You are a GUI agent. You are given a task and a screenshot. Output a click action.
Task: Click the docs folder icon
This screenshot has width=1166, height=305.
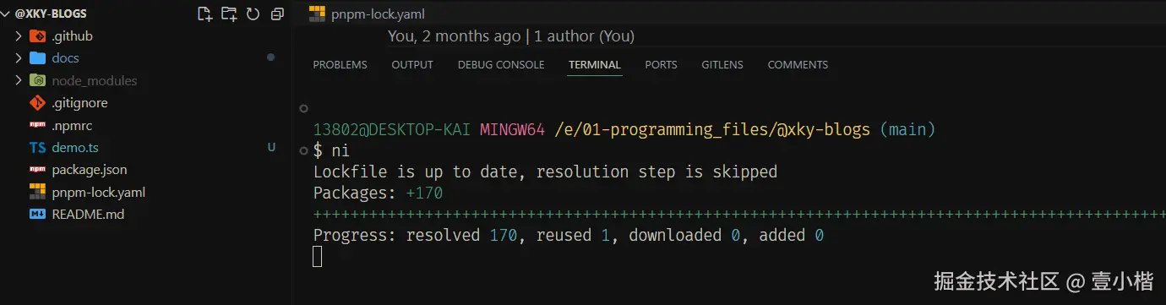click(x=37, y=58)
